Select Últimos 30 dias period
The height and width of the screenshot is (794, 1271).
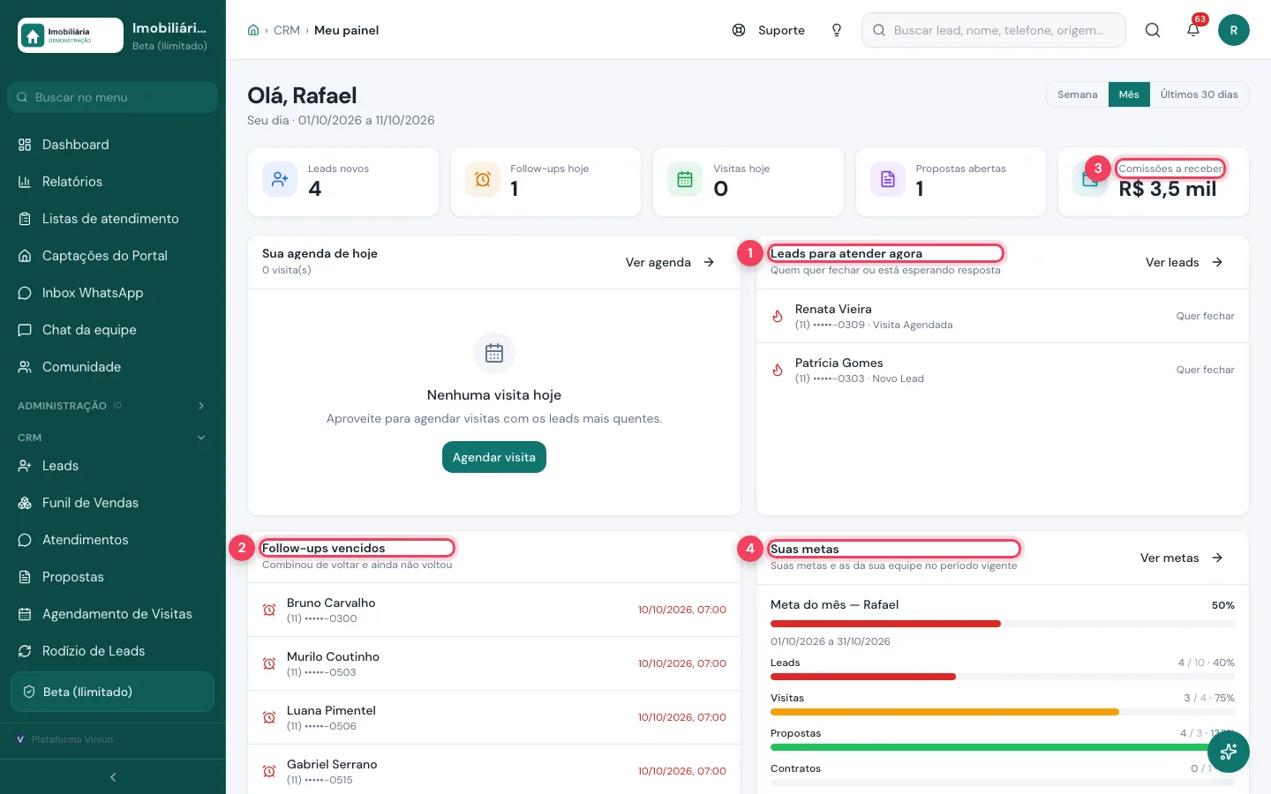pos(1199,94)
